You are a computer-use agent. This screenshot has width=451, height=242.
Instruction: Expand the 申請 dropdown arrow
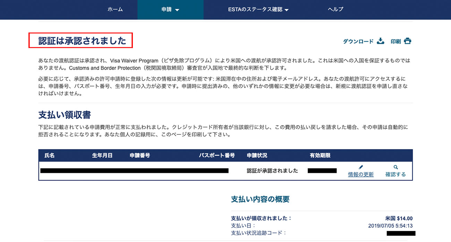177,10
